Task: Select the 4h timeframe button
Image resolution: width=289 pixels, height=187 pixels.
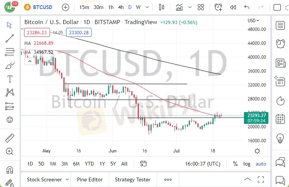Action: [121, 7]
